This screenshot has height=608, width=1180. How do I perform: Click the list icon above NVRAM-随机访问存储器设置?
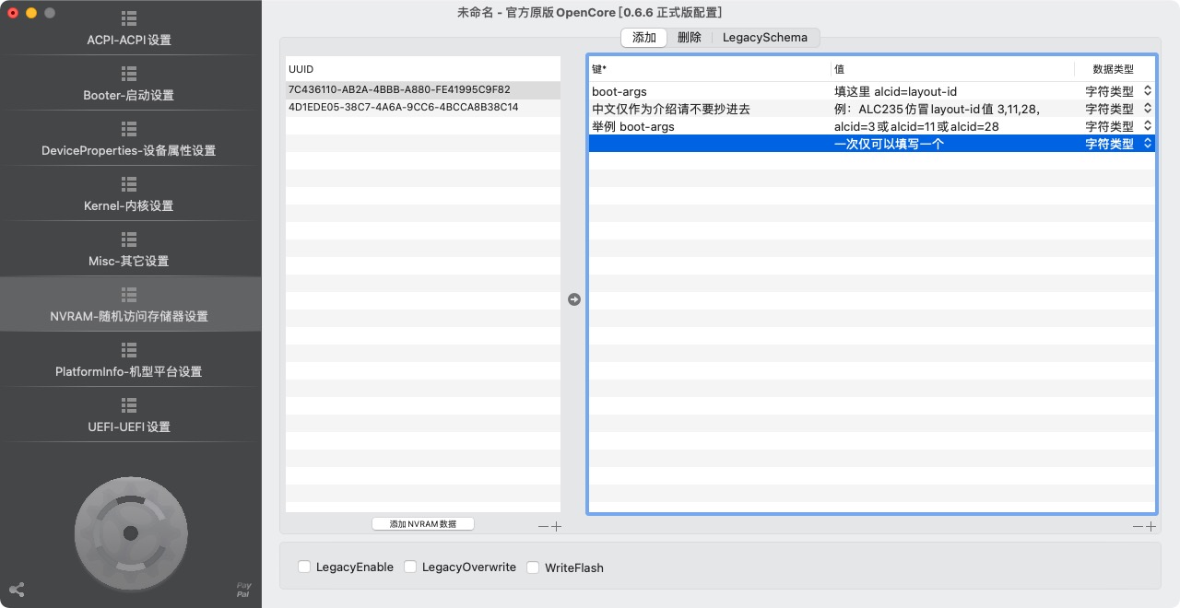pyautogui.click(x=129, y=295)
